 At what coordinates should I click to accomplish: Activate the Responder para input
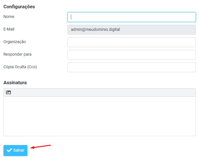click(x=132, y=55)
